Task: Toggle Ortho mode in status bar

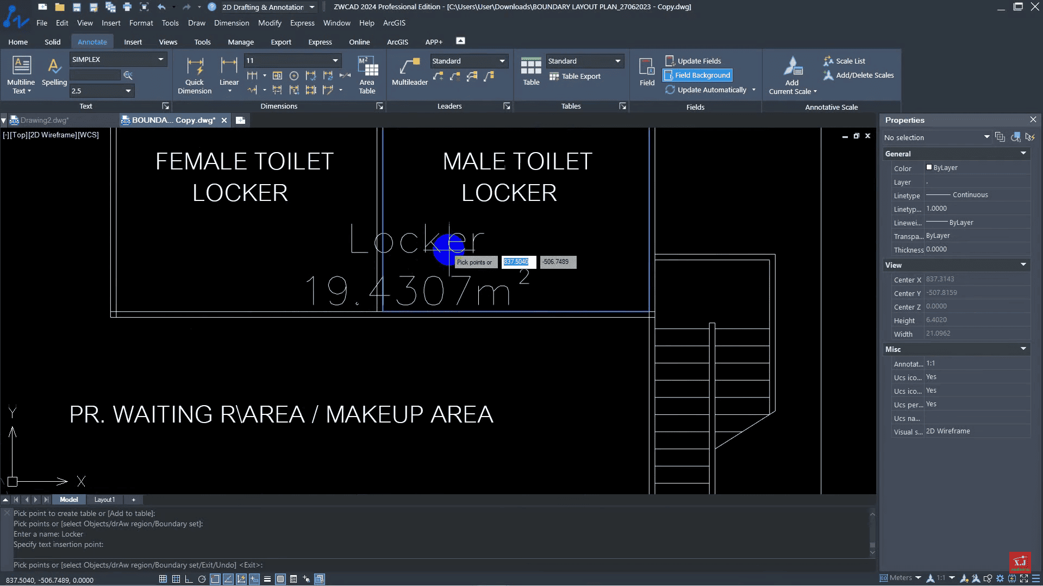Action: pos(189,579)
